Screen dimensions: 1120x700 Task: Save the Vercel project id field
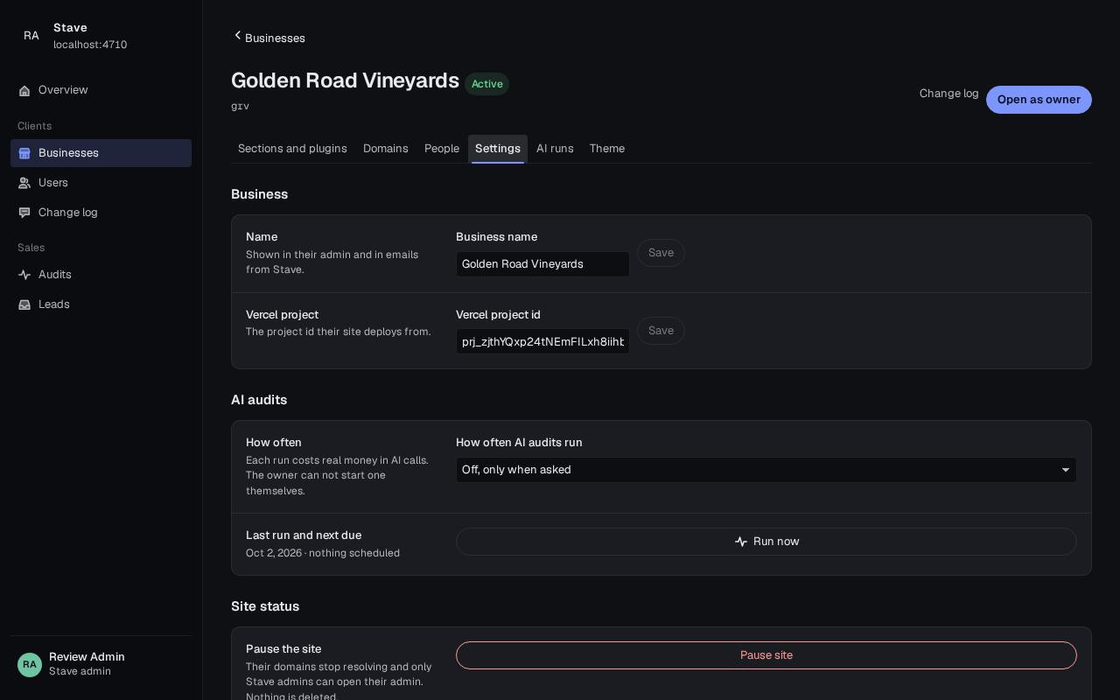pos(661,331)
